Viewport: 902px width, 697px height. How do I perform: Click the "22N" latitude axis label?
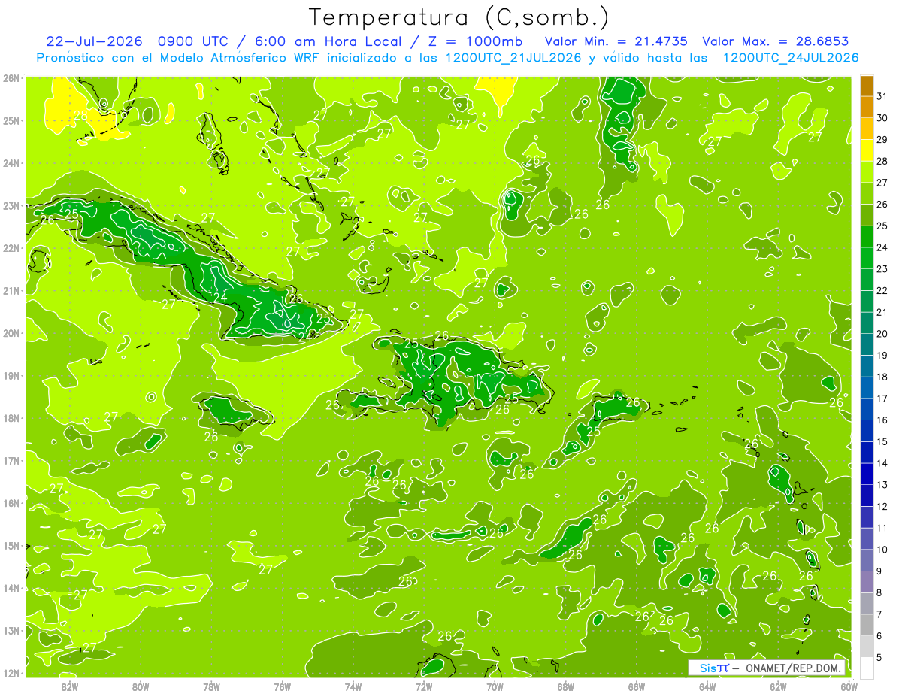tap(11, 248)
